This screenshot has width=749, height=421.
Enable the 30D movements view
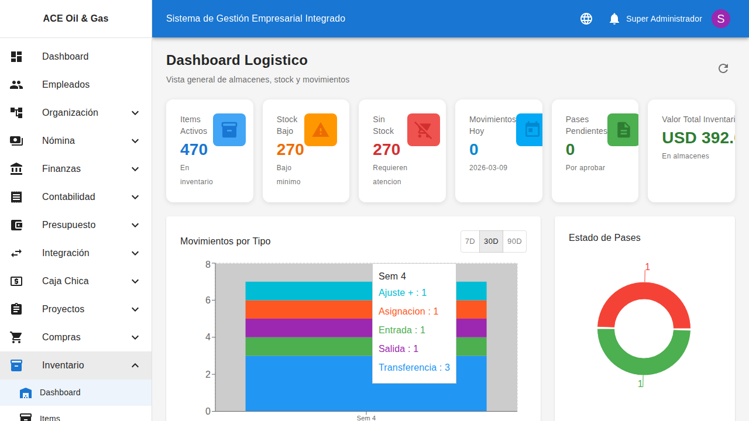point(491,241)
